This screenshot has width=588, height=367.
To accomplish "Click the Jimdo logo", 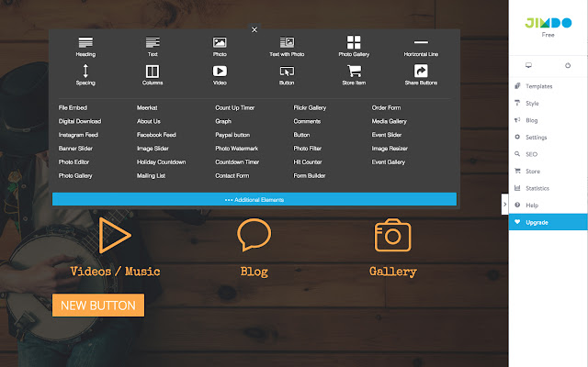I will pos(548,23).
